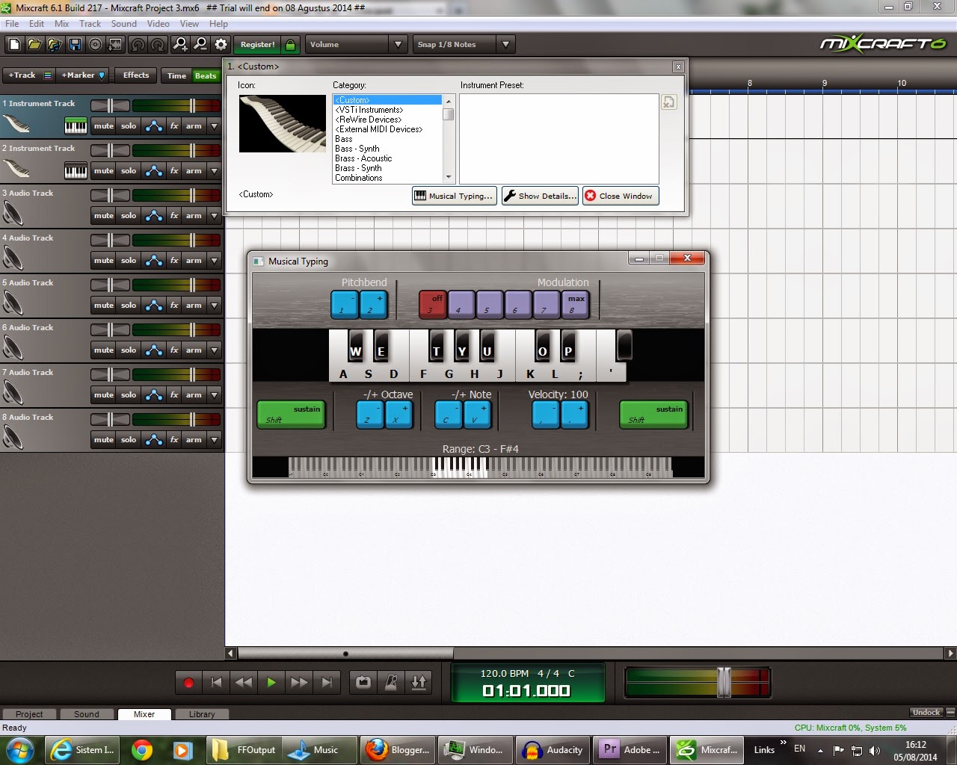The image size is (957, 765).
Task: Save the project with the floppy disk icon
Action: pyautogui.click(x=75, y=45)
